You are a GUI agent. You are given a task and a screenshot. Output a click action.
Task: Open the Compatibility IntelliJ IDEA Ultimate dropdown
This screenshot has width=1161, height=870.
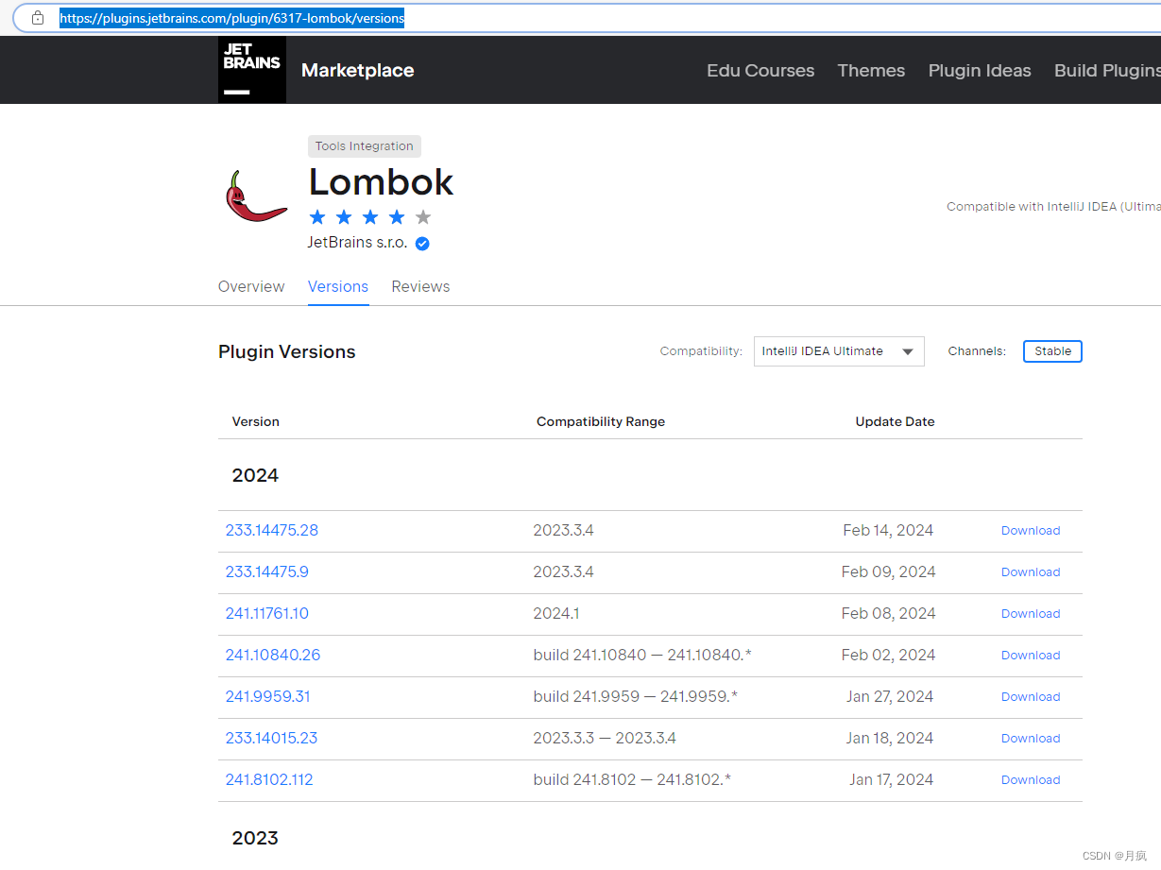pos(839,351)
